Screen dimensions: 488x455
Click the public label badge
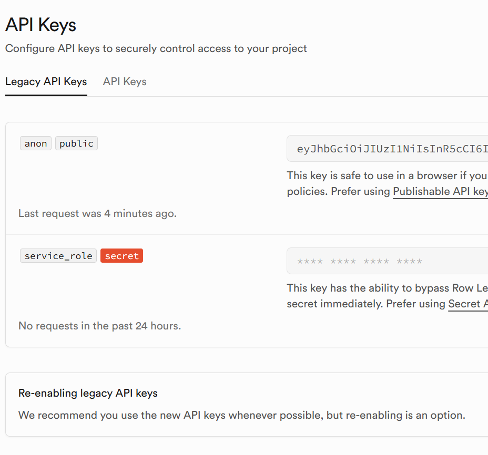point(76,143)
